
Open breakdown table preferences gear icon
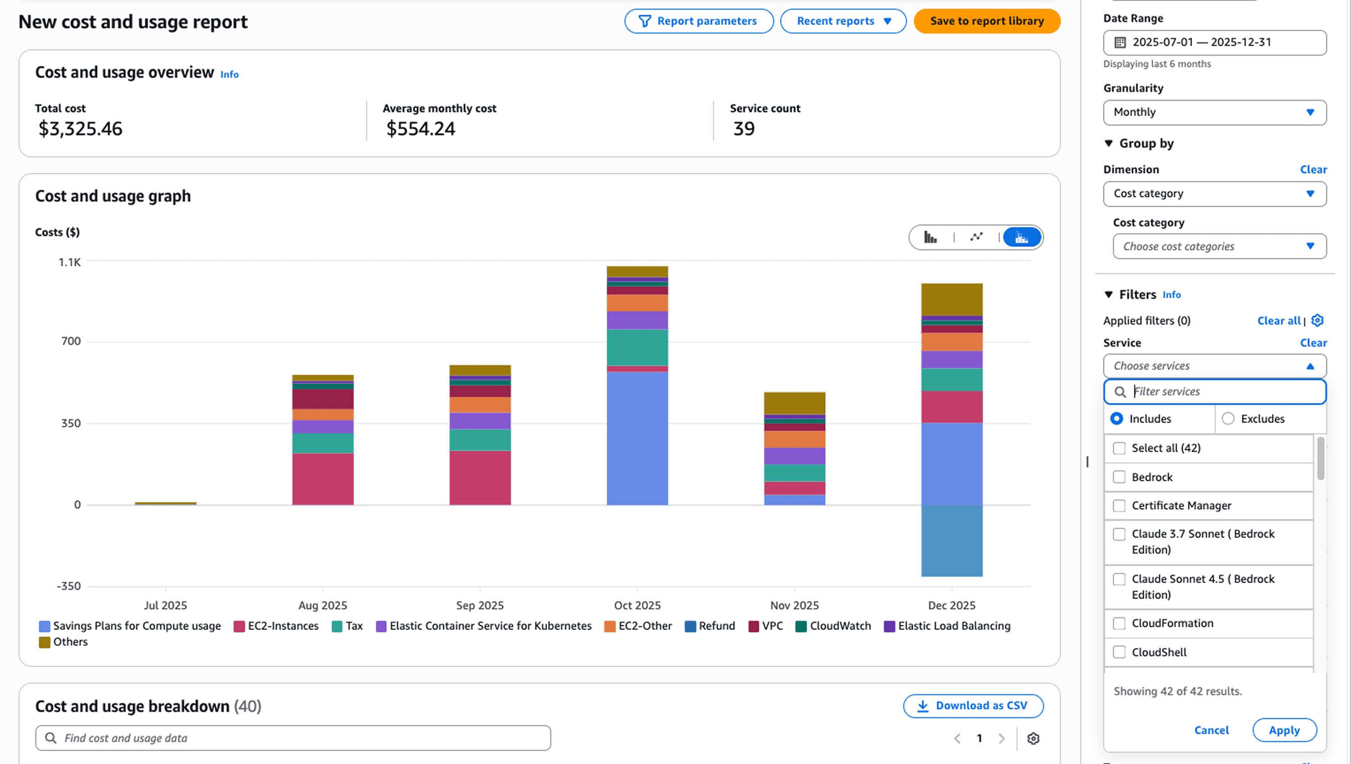coord(1033,738)
